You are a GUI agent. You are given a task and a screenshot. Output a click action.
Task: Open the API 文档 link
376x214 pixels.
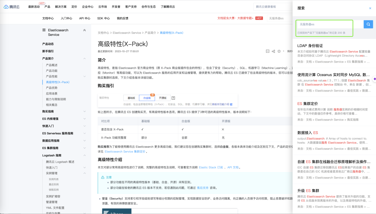point(233,167)
